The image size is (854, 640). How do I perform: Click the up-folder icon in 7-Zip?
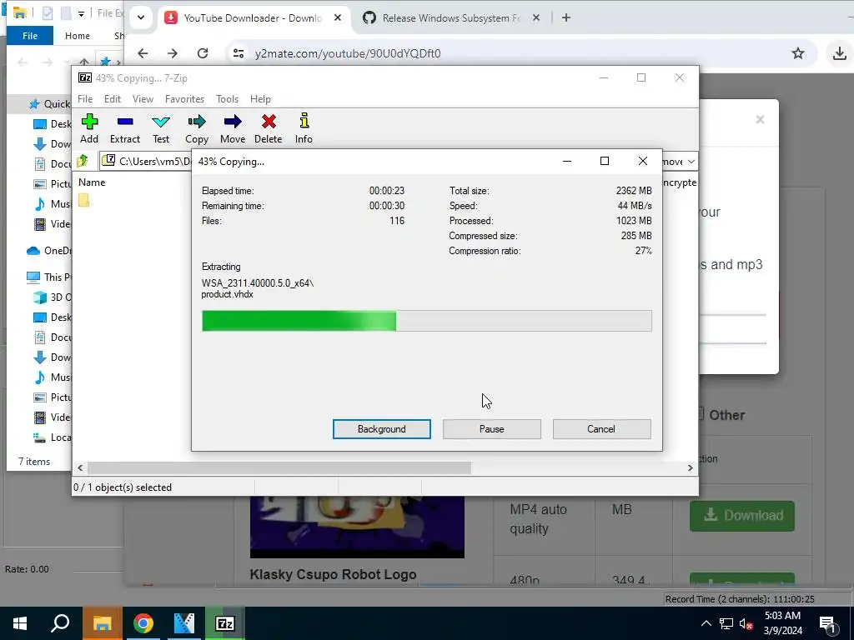[83, 161]
